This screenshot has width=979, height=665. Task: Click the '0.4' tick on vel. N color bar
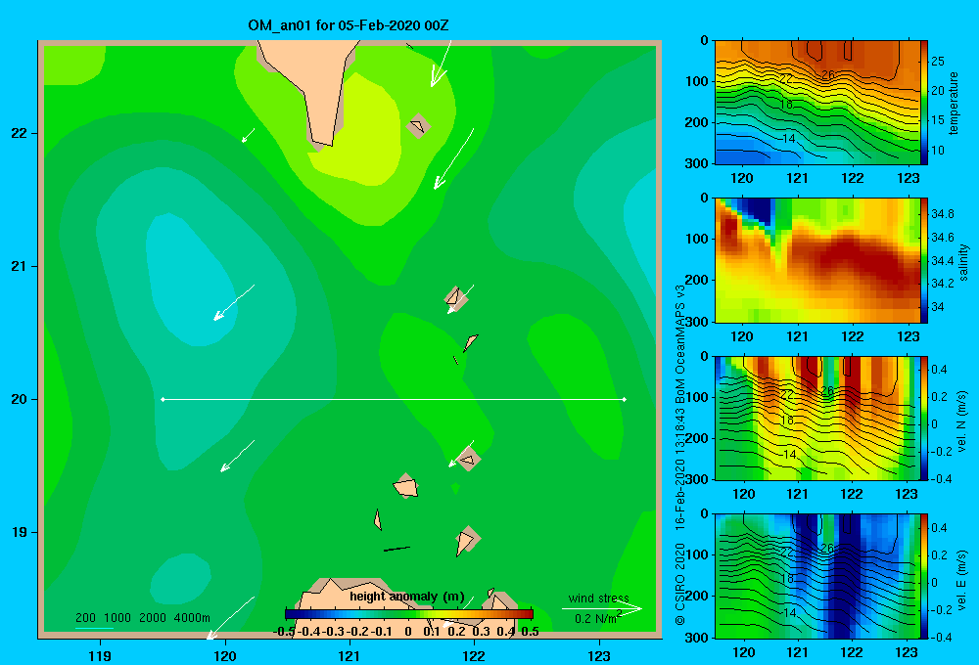[939, 370]
